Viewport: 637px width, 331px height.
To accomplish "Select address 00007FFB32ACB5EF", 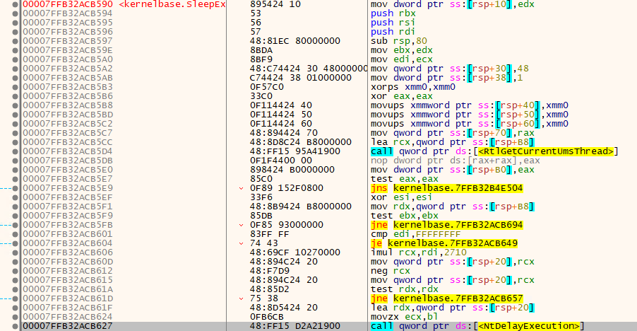I will (68, 197).
